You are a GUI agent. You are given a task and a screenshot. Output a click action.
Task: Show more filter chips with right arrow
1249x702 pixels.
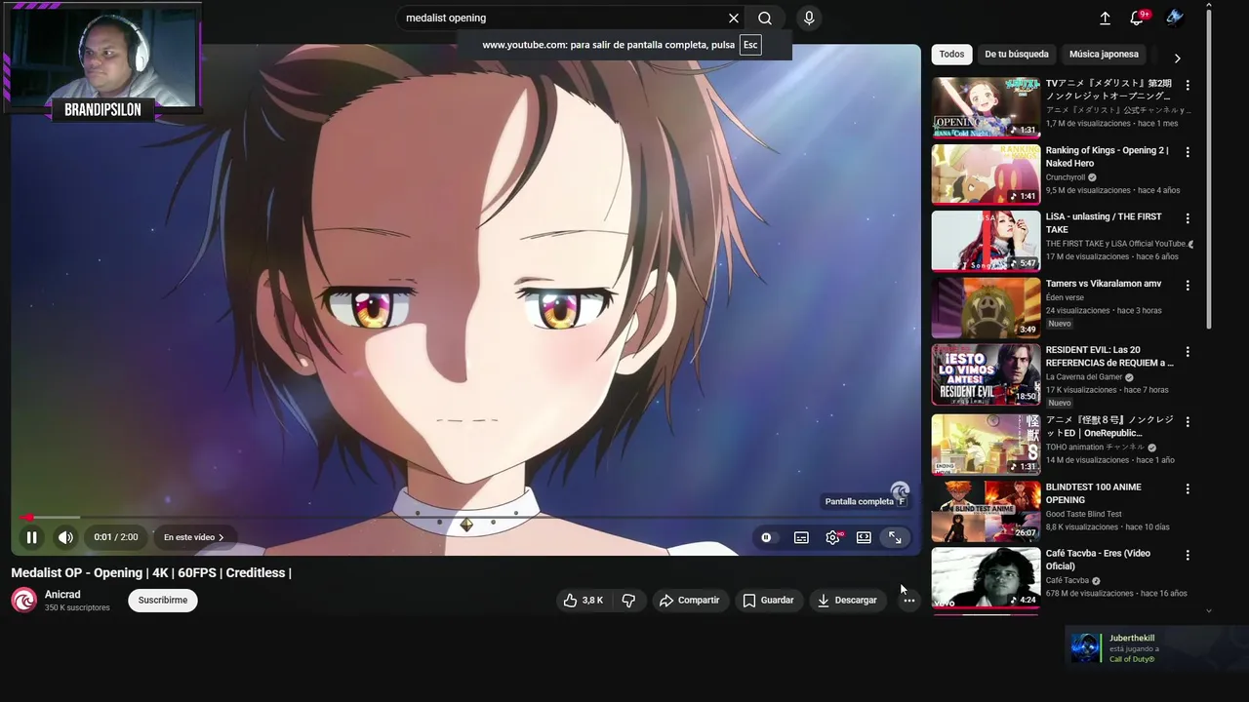(1177, 58)
